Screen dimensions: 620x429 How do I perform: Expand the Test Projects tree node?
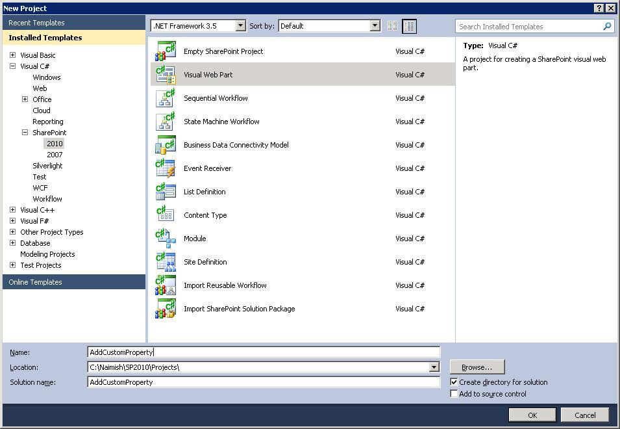click(x=12, y=265)
